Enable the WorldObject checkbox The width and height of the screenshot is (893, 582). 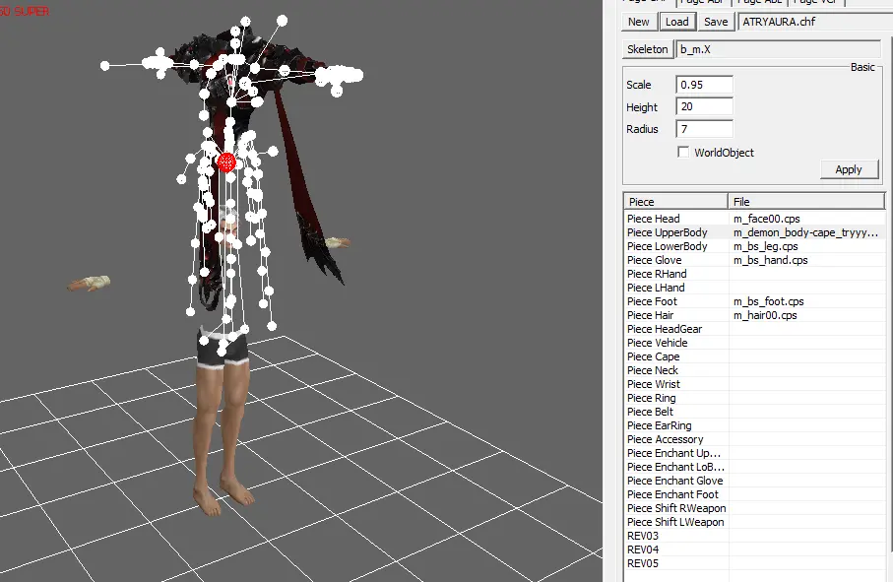(683, 152)
